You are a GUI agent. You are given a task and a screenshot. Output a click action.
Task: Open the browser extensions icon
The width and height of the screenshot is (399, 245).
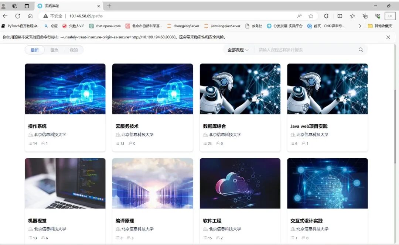(x=326, y=16)
